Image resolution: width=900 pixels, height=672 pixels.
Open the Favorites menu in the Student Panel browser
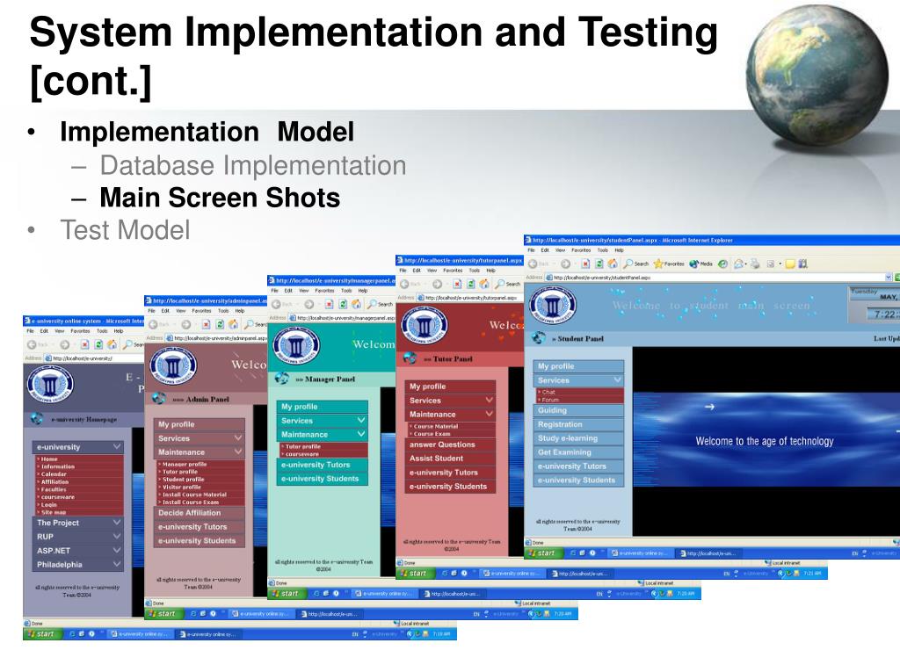pyautogui.click(x=581, y=250)
